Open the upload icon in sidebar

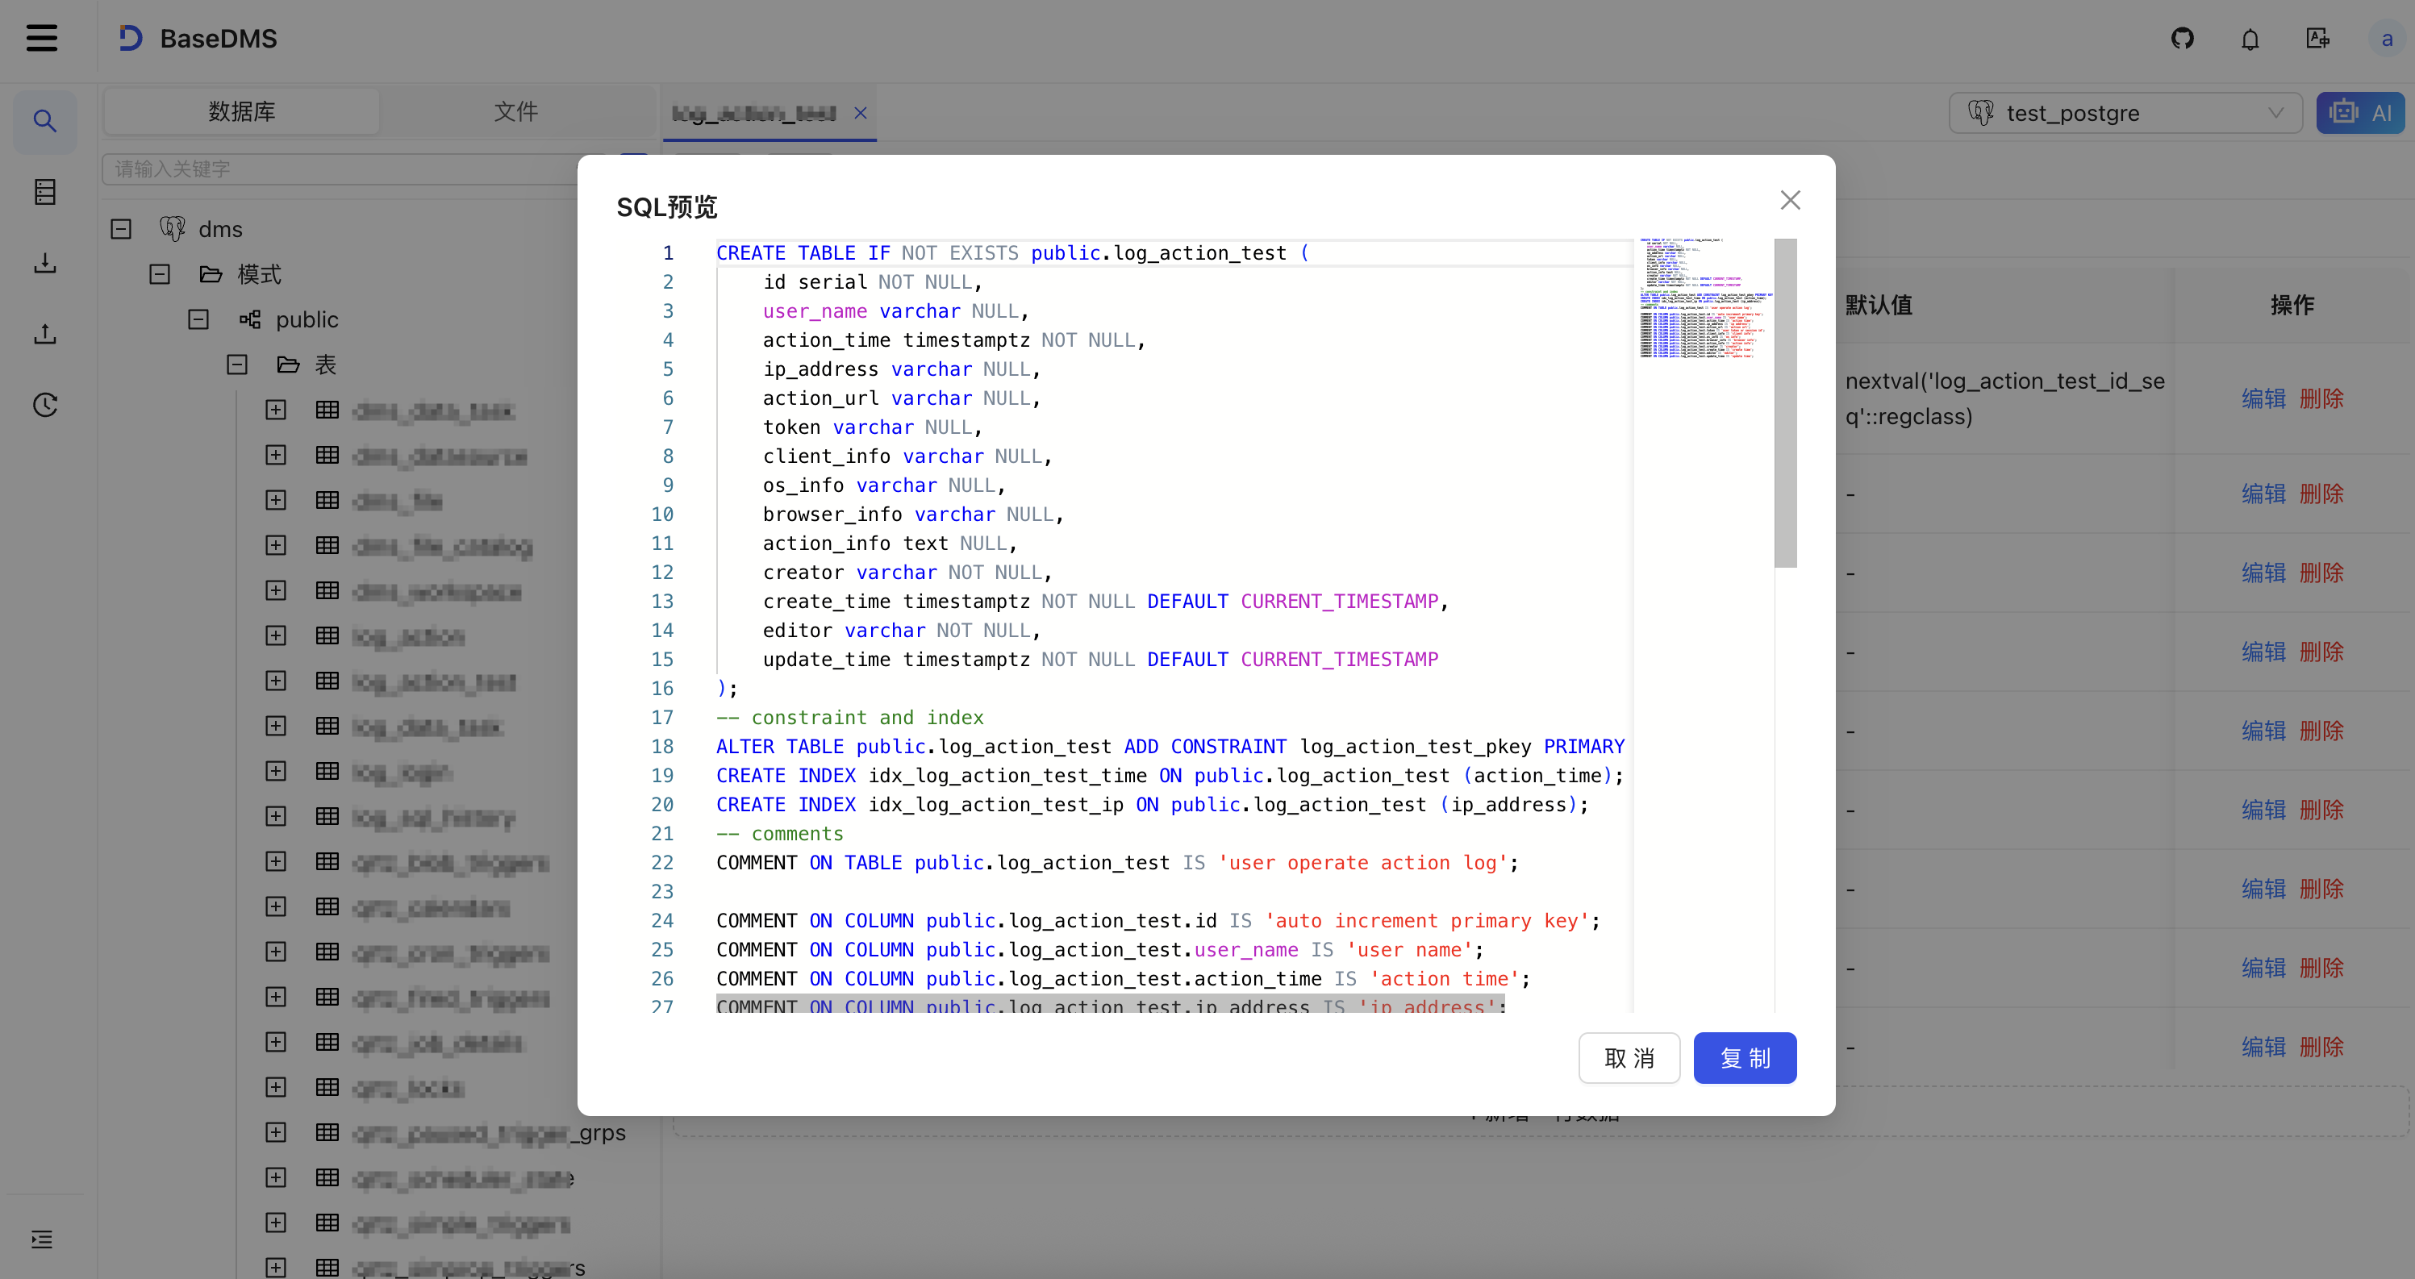point(45,335)
